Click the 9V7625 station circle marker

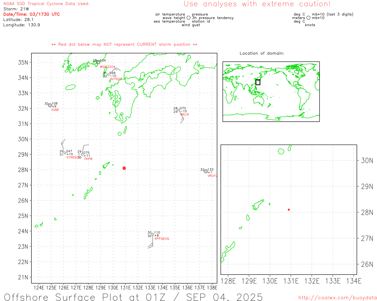(108, 75)
